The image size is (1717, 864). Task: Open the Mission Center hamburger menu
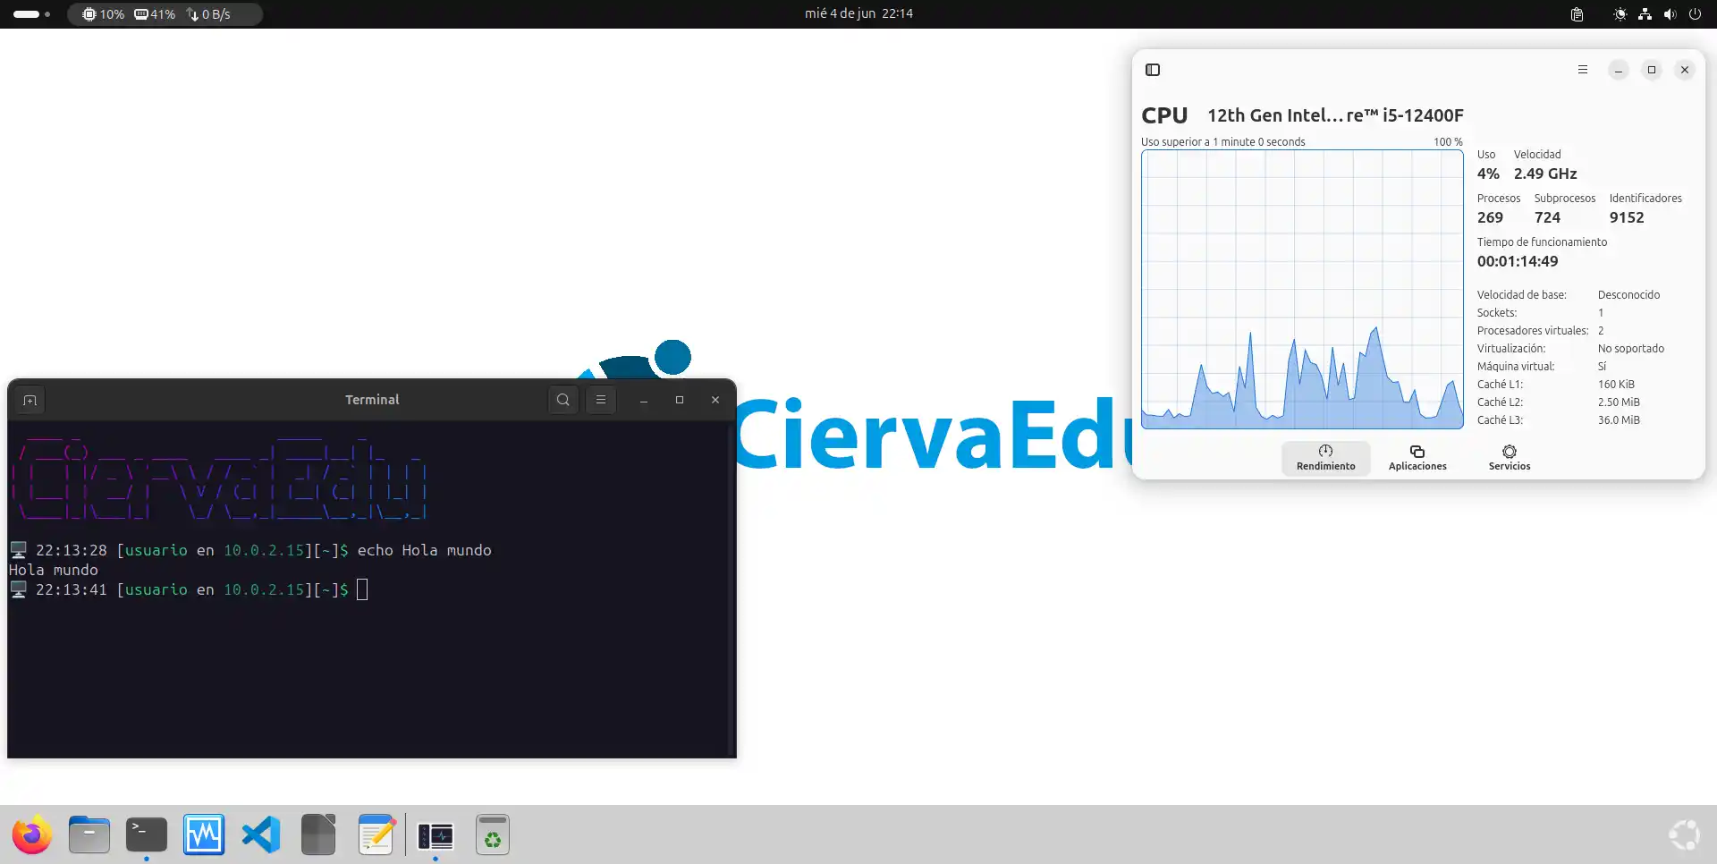point(1582,70)
